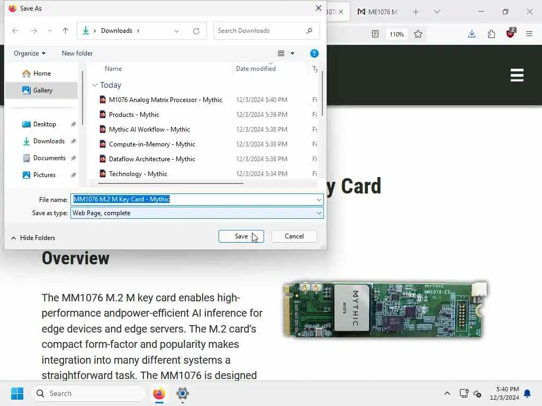The width and height of the screenshot is (542, 406).
Task: Click the magnifier icon in Search Downloads
Action: (309, 30)
